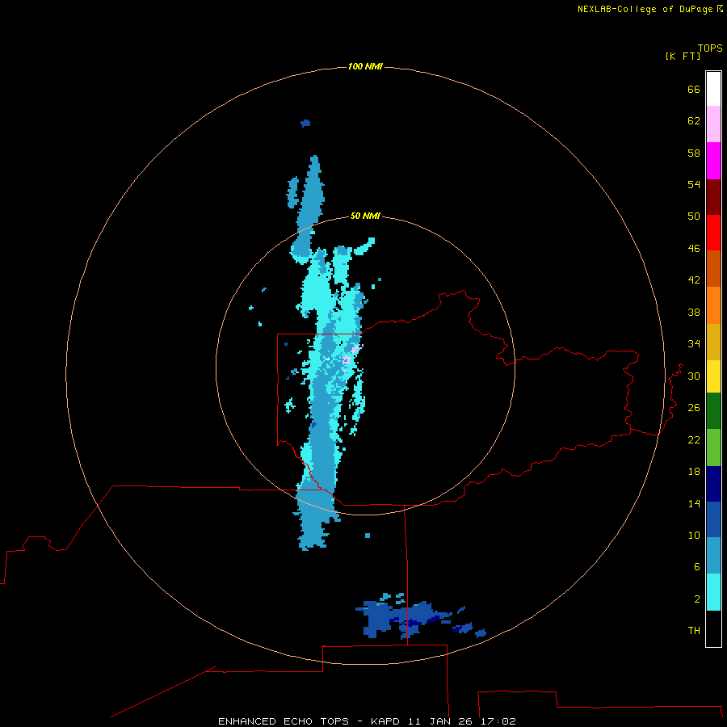The width and height of the screenshot is (727, 727).
Task: Click the legend value 62
Action: pos(694,121)
